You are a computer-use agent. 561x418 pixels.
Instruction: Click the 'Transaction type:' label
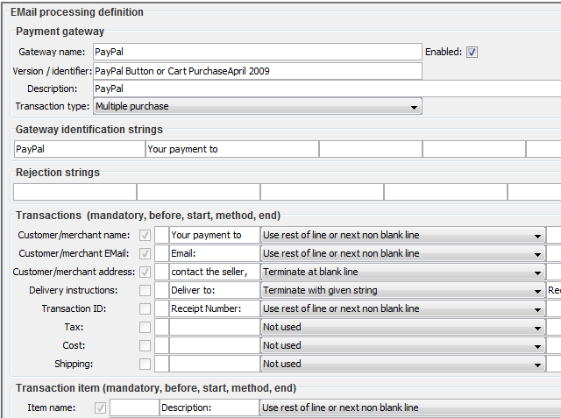[x=53, y=106]
